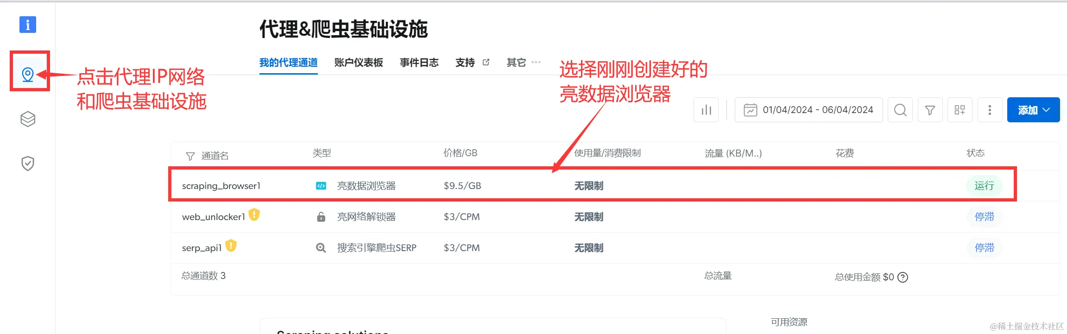The width and height of the screenshot is (1067, 334).
Task: Switch to 我的代理通道 tab
Action: pos(288,63)
